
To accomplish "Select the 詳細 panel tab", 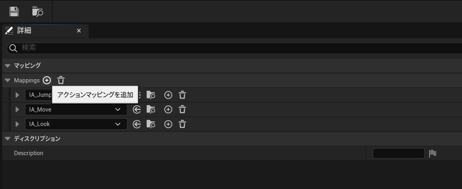I will click(x=24, y=31).
